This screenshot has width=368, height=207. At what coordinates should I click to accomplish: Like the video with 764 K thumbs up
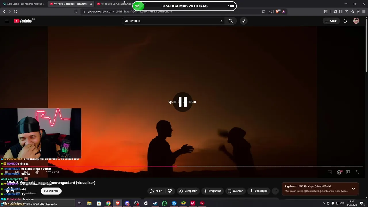point(156,191)
